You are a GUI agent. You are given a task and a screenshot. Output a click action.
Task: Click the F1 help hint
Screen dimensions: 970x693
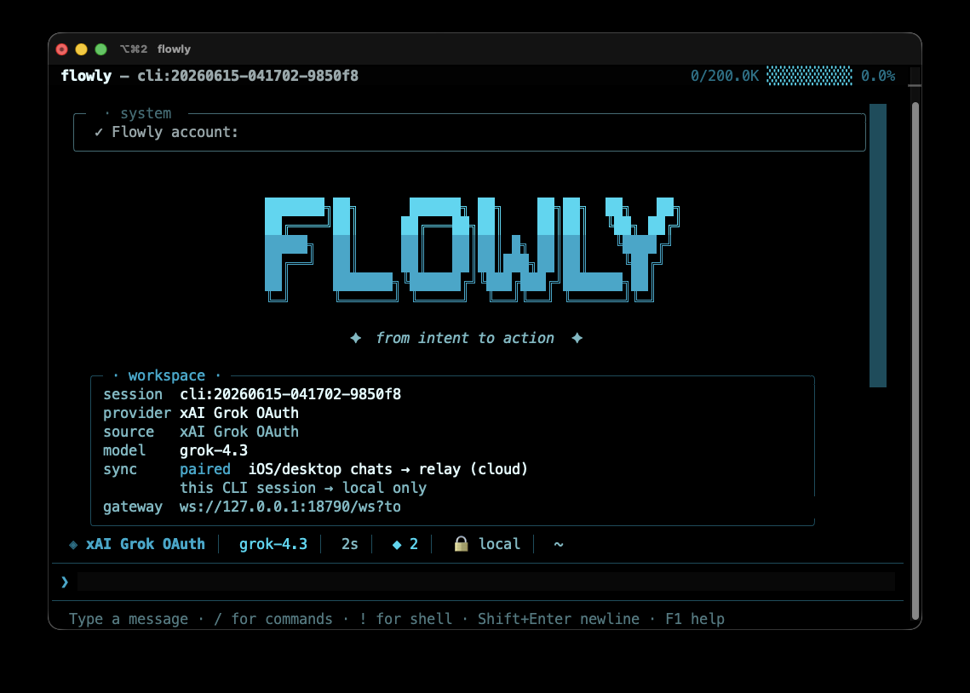pos(695,619)
